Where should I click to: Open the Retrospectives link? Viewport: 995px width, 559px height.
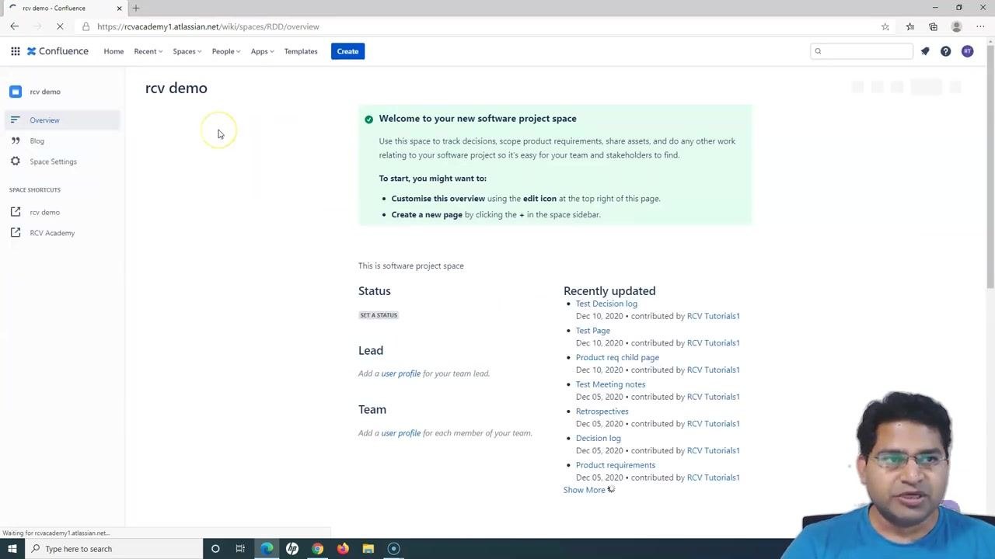point(602,411)
